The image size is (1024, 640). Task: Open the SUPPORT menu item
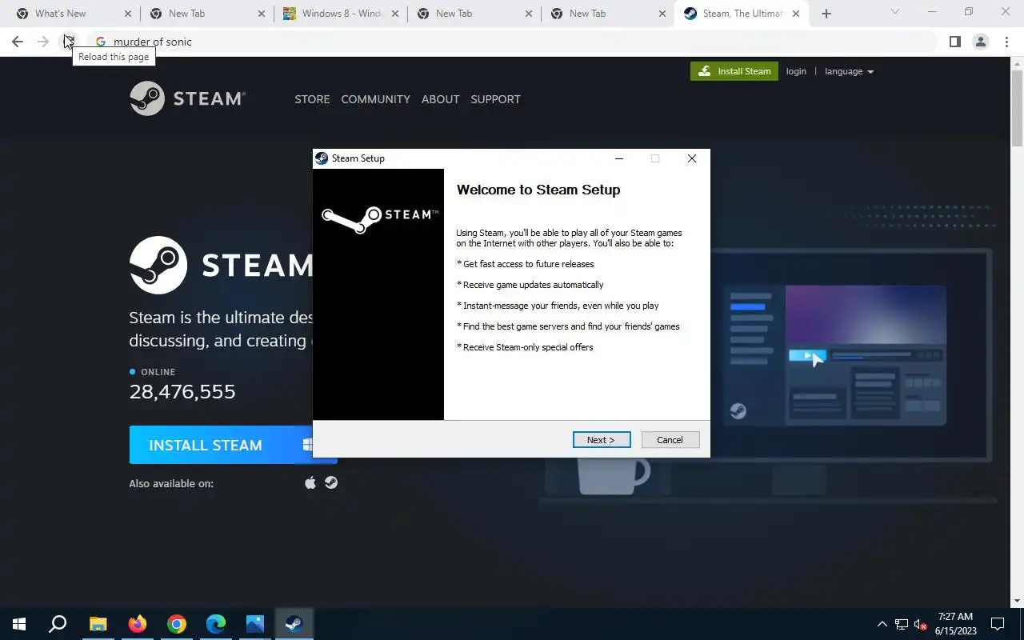[495, 99]
